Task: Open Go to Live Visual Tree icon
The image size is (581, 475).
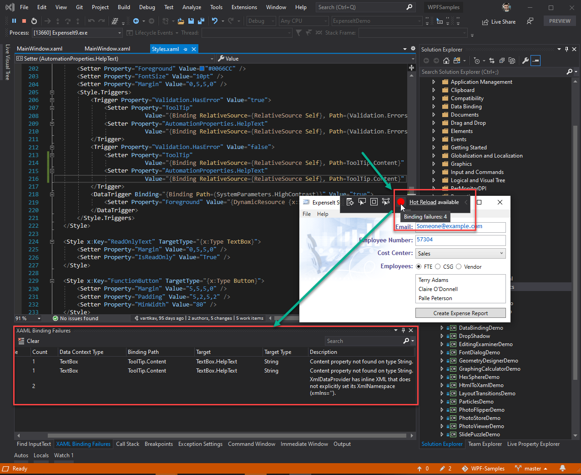Action: [x=350, y=202]
